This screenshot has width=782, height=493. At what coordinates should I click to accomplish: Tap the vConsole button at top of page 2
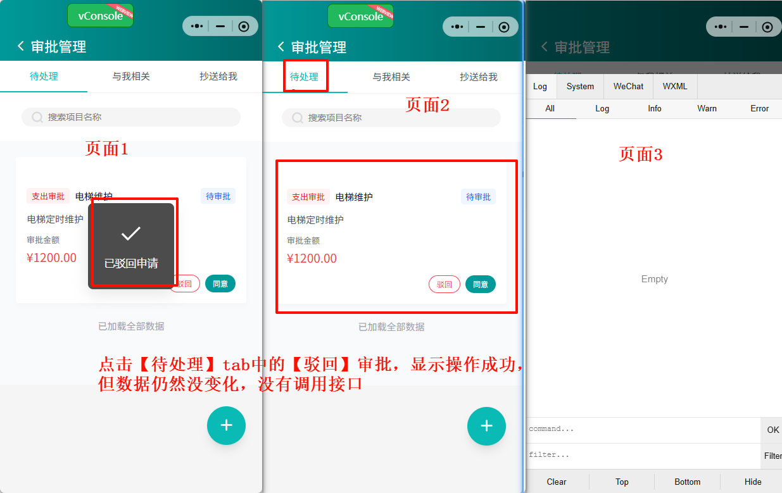(360, 15)
